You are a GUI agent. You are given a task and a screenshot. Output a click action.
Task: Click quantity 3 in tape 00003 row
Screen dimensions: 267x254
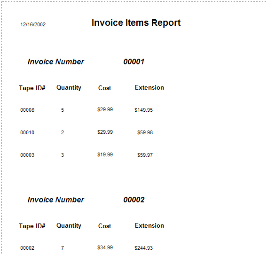tap(63, 155)
